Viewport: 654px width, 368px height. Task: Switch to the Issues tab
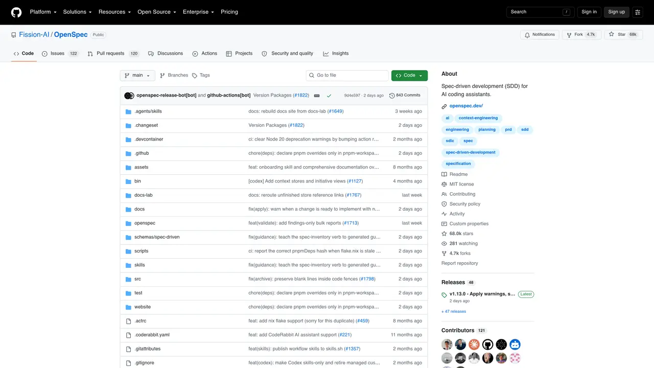[60, 53]
